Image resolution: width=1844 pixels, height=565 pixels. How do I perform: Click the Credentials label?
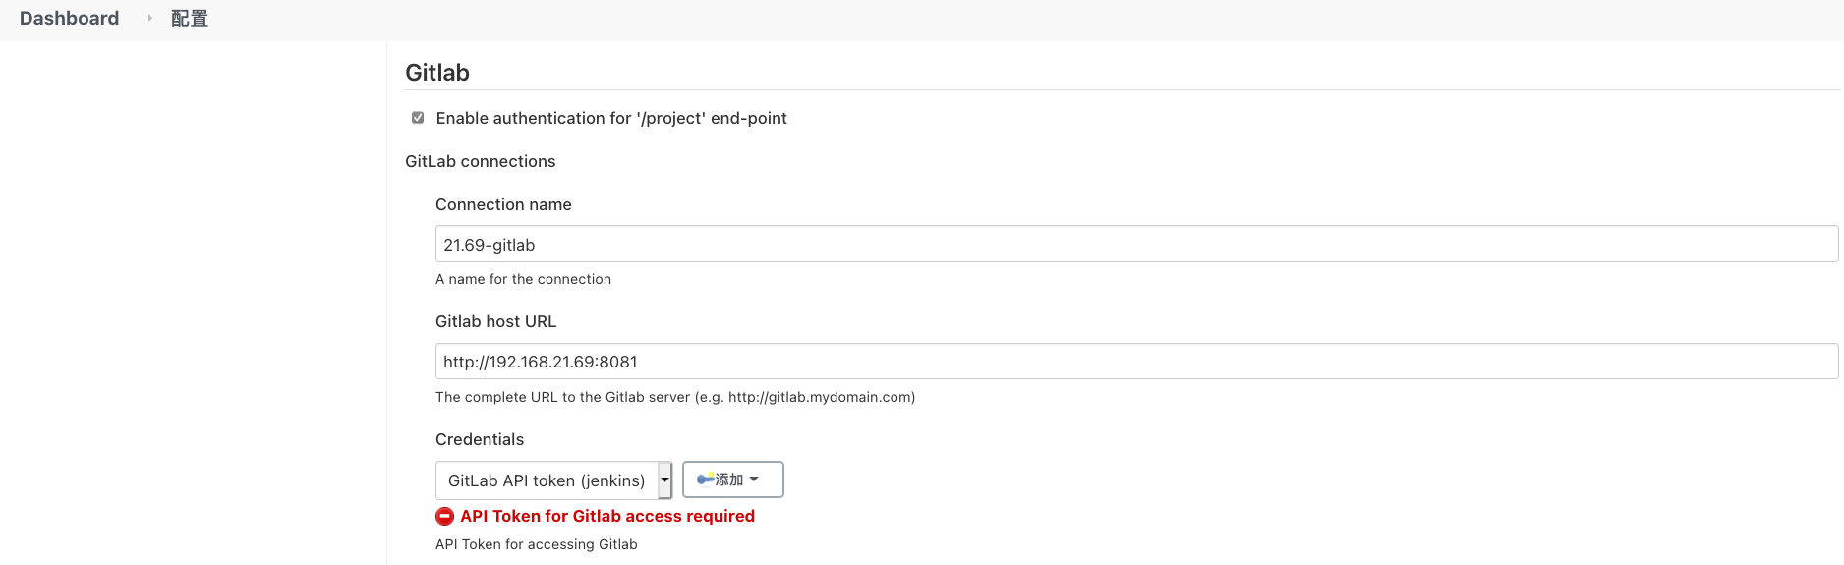tap(480, 439)
